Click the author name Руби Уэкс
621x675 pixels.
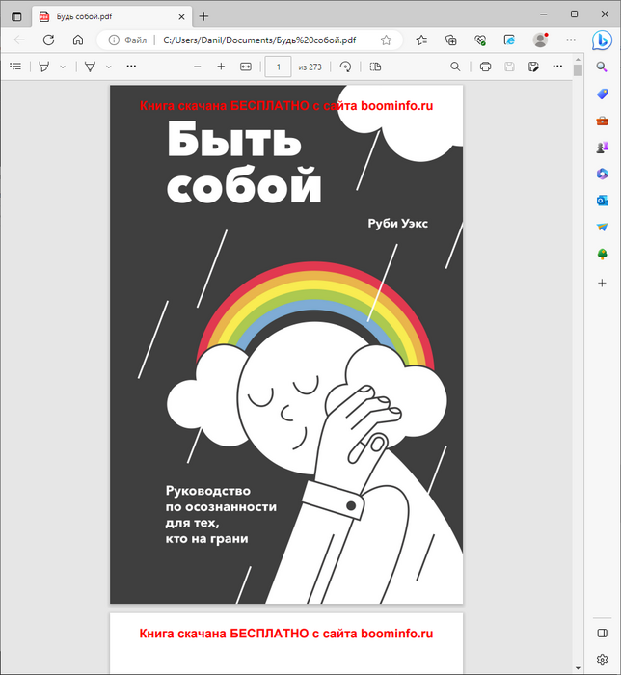397,224
